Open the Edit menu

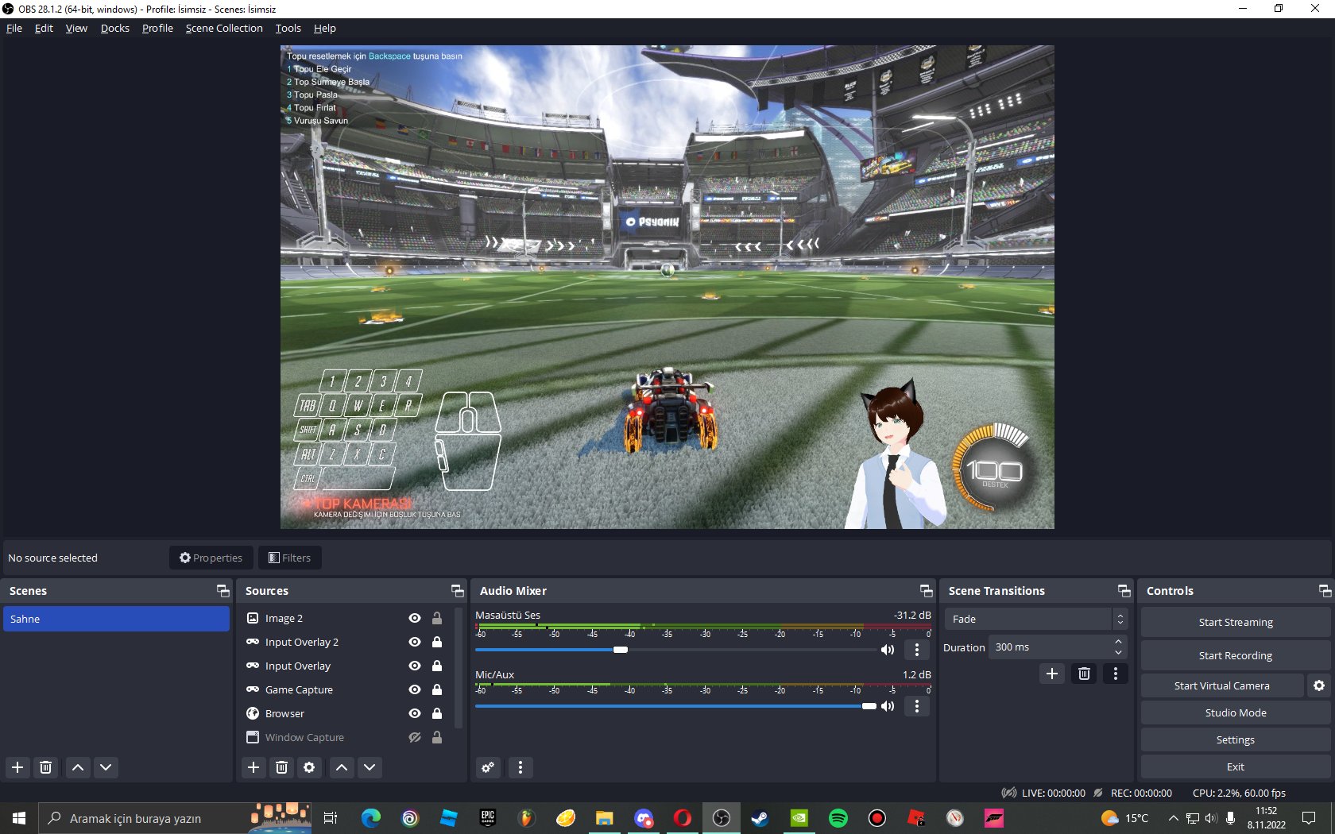click(44, 29)
